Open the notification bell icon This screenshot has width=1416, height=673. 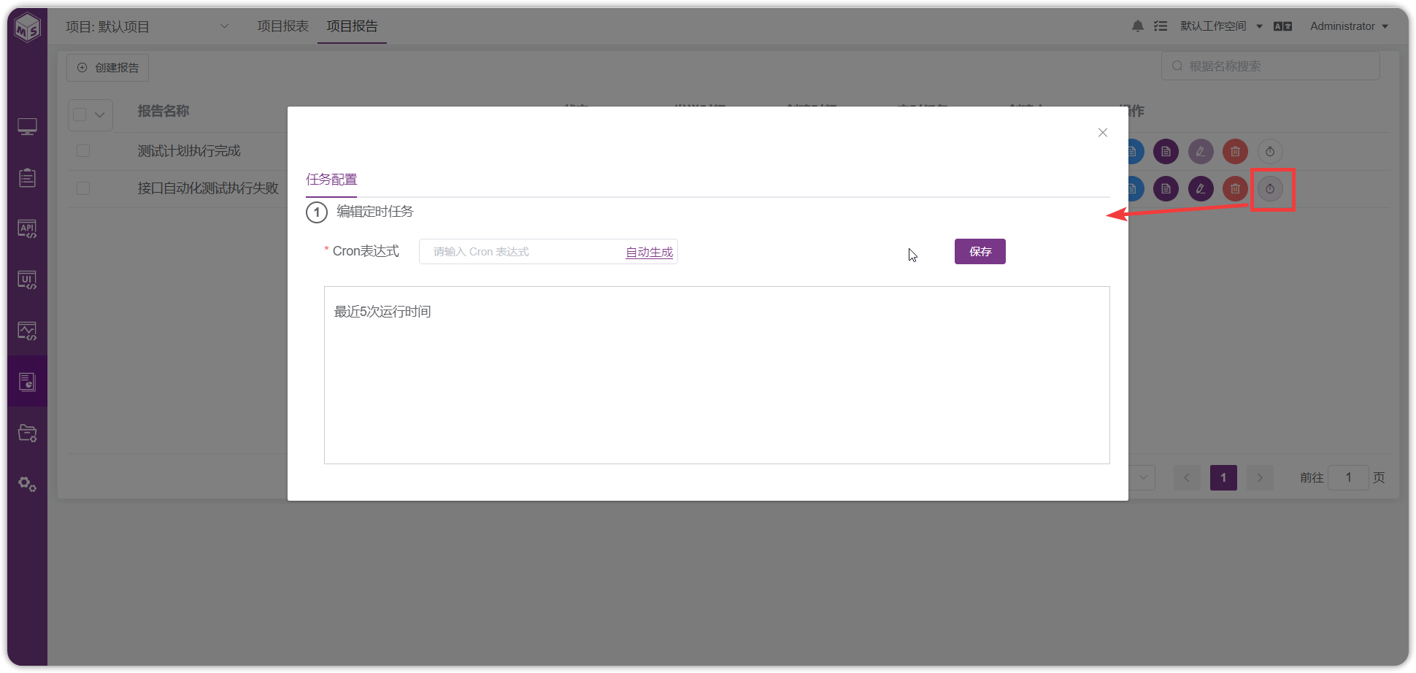click(1137, 26)
